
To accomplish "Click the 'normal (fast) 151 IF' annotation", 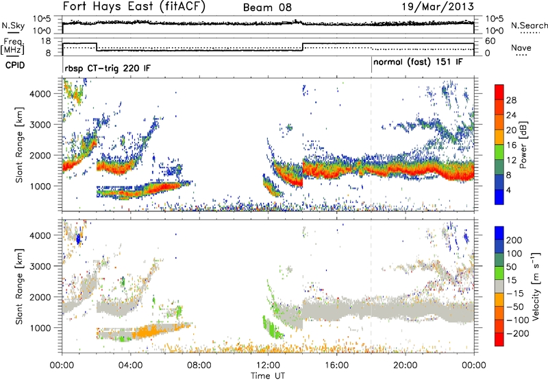I will click(418, 62).
